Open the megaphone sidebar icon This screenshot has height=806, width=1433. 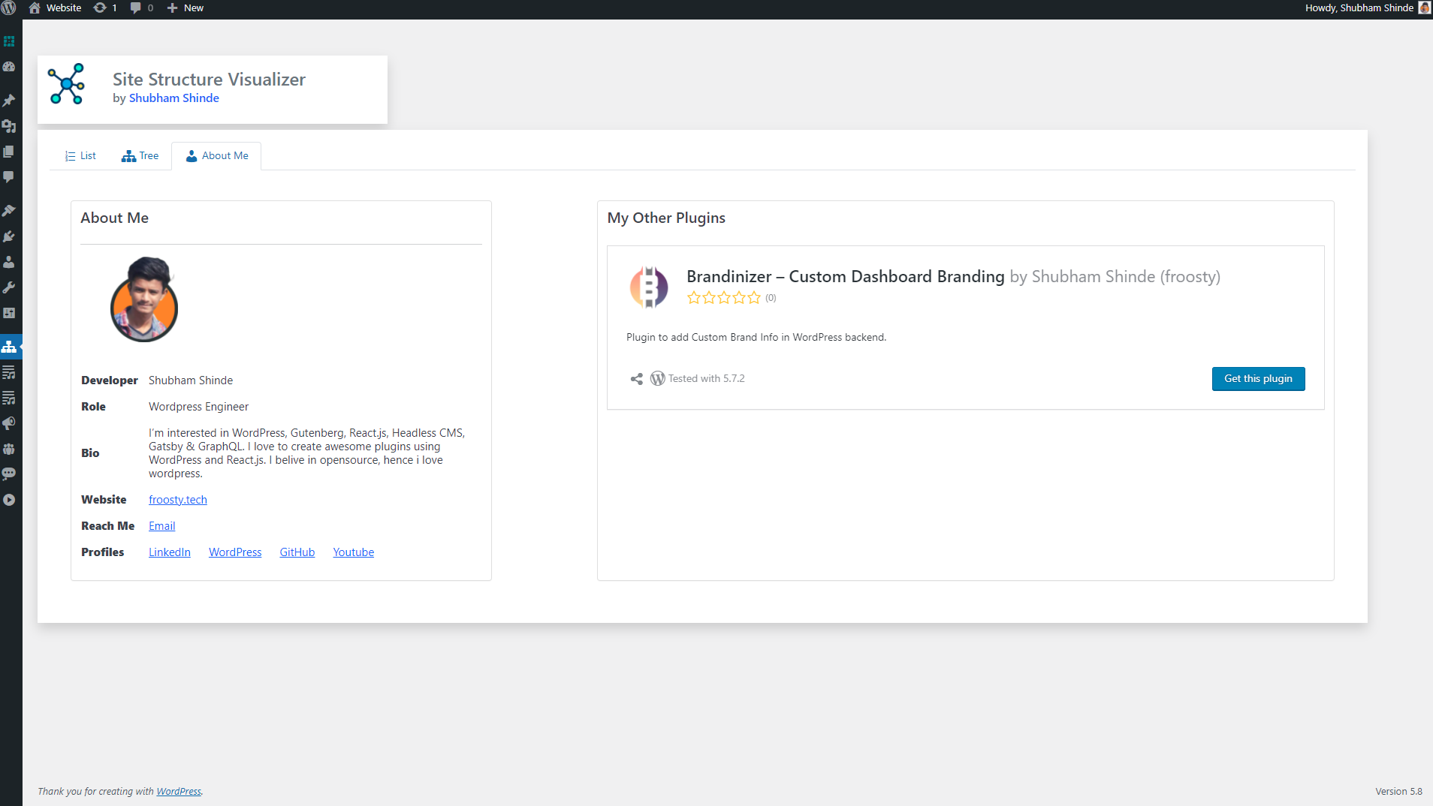click(x=9, y=423)
